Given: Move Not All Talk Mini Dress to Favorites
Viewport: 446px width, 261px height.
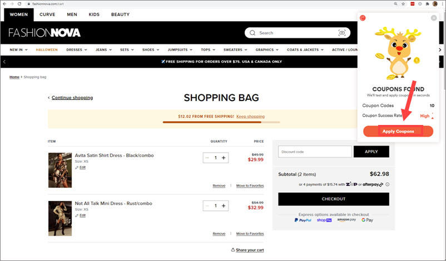Looking at the screenshot, I should [250, 234].
